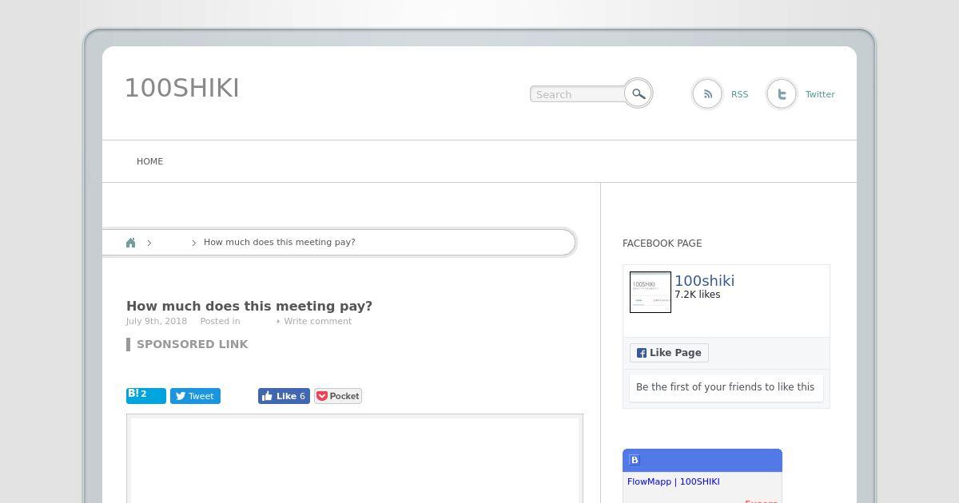Click the Hatena B! bookmark button
Screen dimensions: 959x503
click(146, 396)
